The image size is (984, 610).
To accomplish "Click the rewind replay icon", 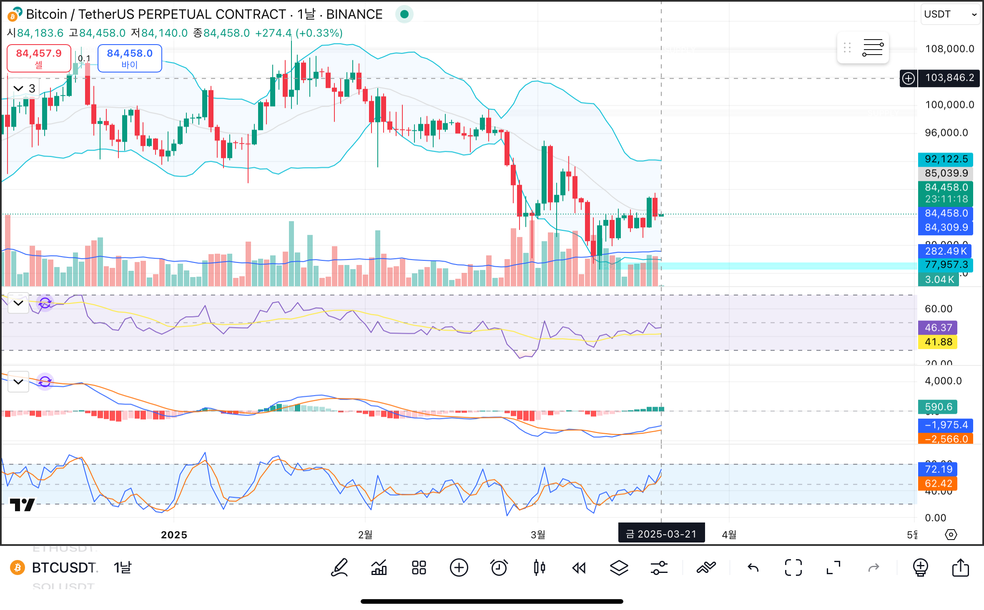I will [x=579, y=567].
